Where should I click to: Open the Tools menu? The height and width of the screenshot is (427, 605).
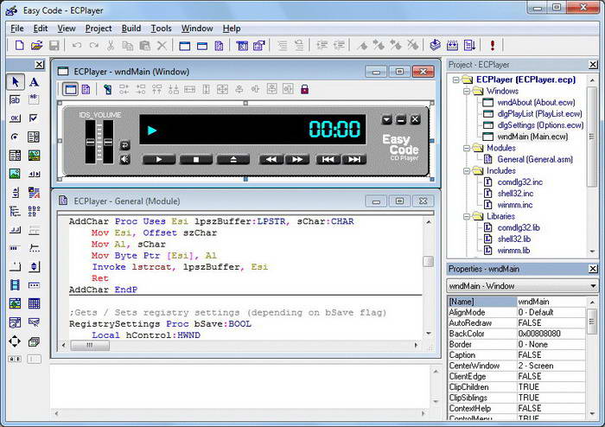click(161, 28)
